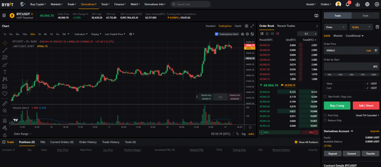This screenshot has height=167, width=381.
Task: Toggle log scale on chart
Action: 243,134
